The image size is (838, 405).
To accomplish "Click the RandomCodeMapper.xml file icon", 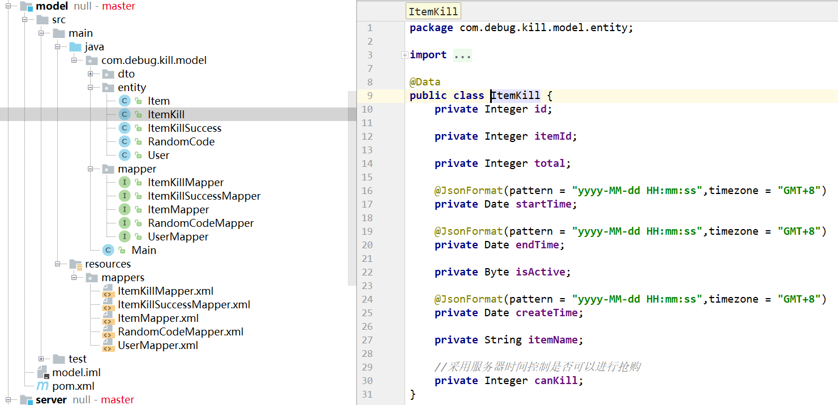I will [x=108, y=331].
